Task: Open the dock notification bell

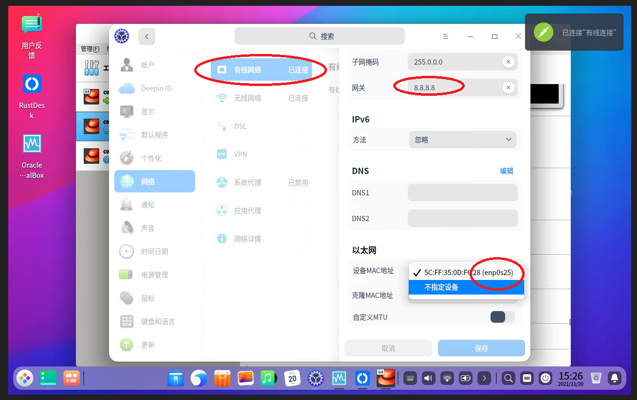Action: click(x=615, y=378)
